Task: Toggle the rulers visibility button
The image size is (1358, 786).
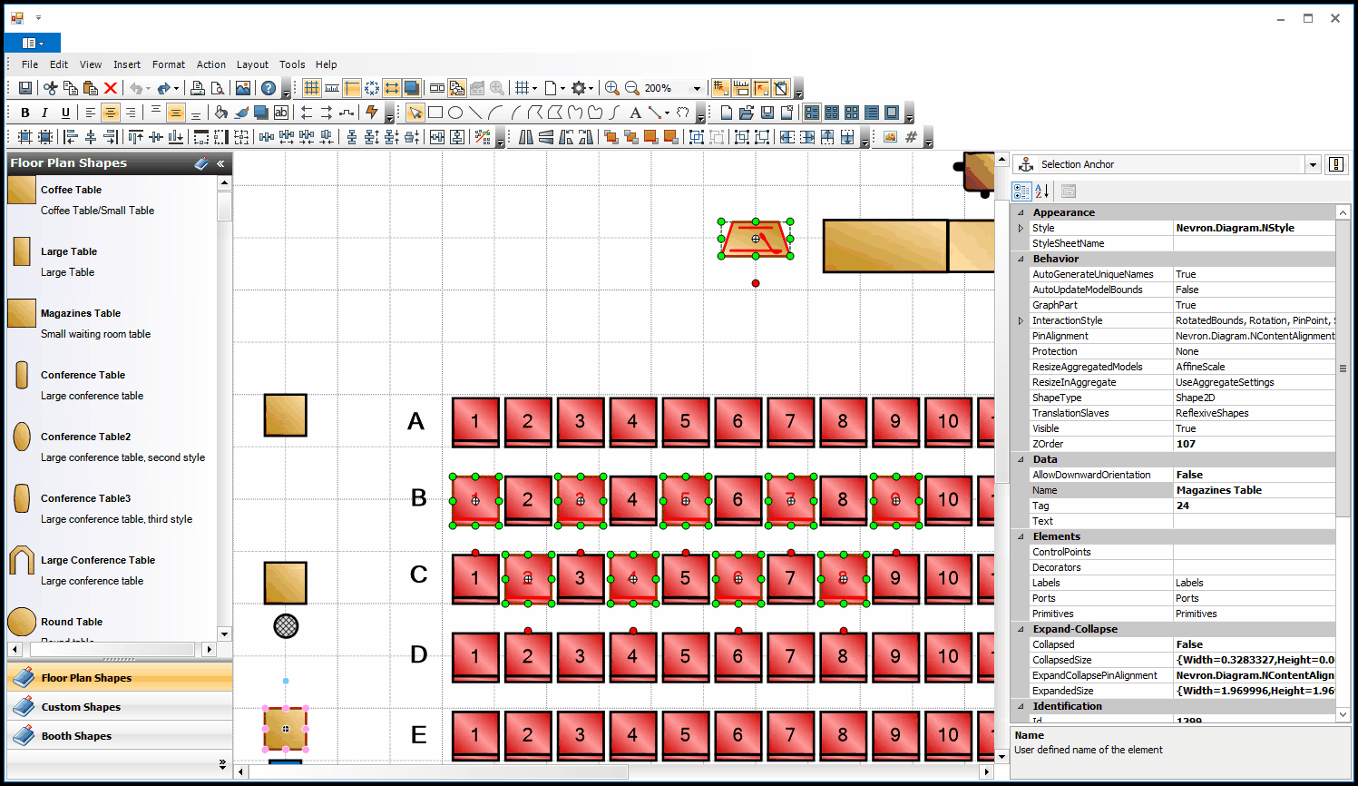Action: (x=332, y=88)
